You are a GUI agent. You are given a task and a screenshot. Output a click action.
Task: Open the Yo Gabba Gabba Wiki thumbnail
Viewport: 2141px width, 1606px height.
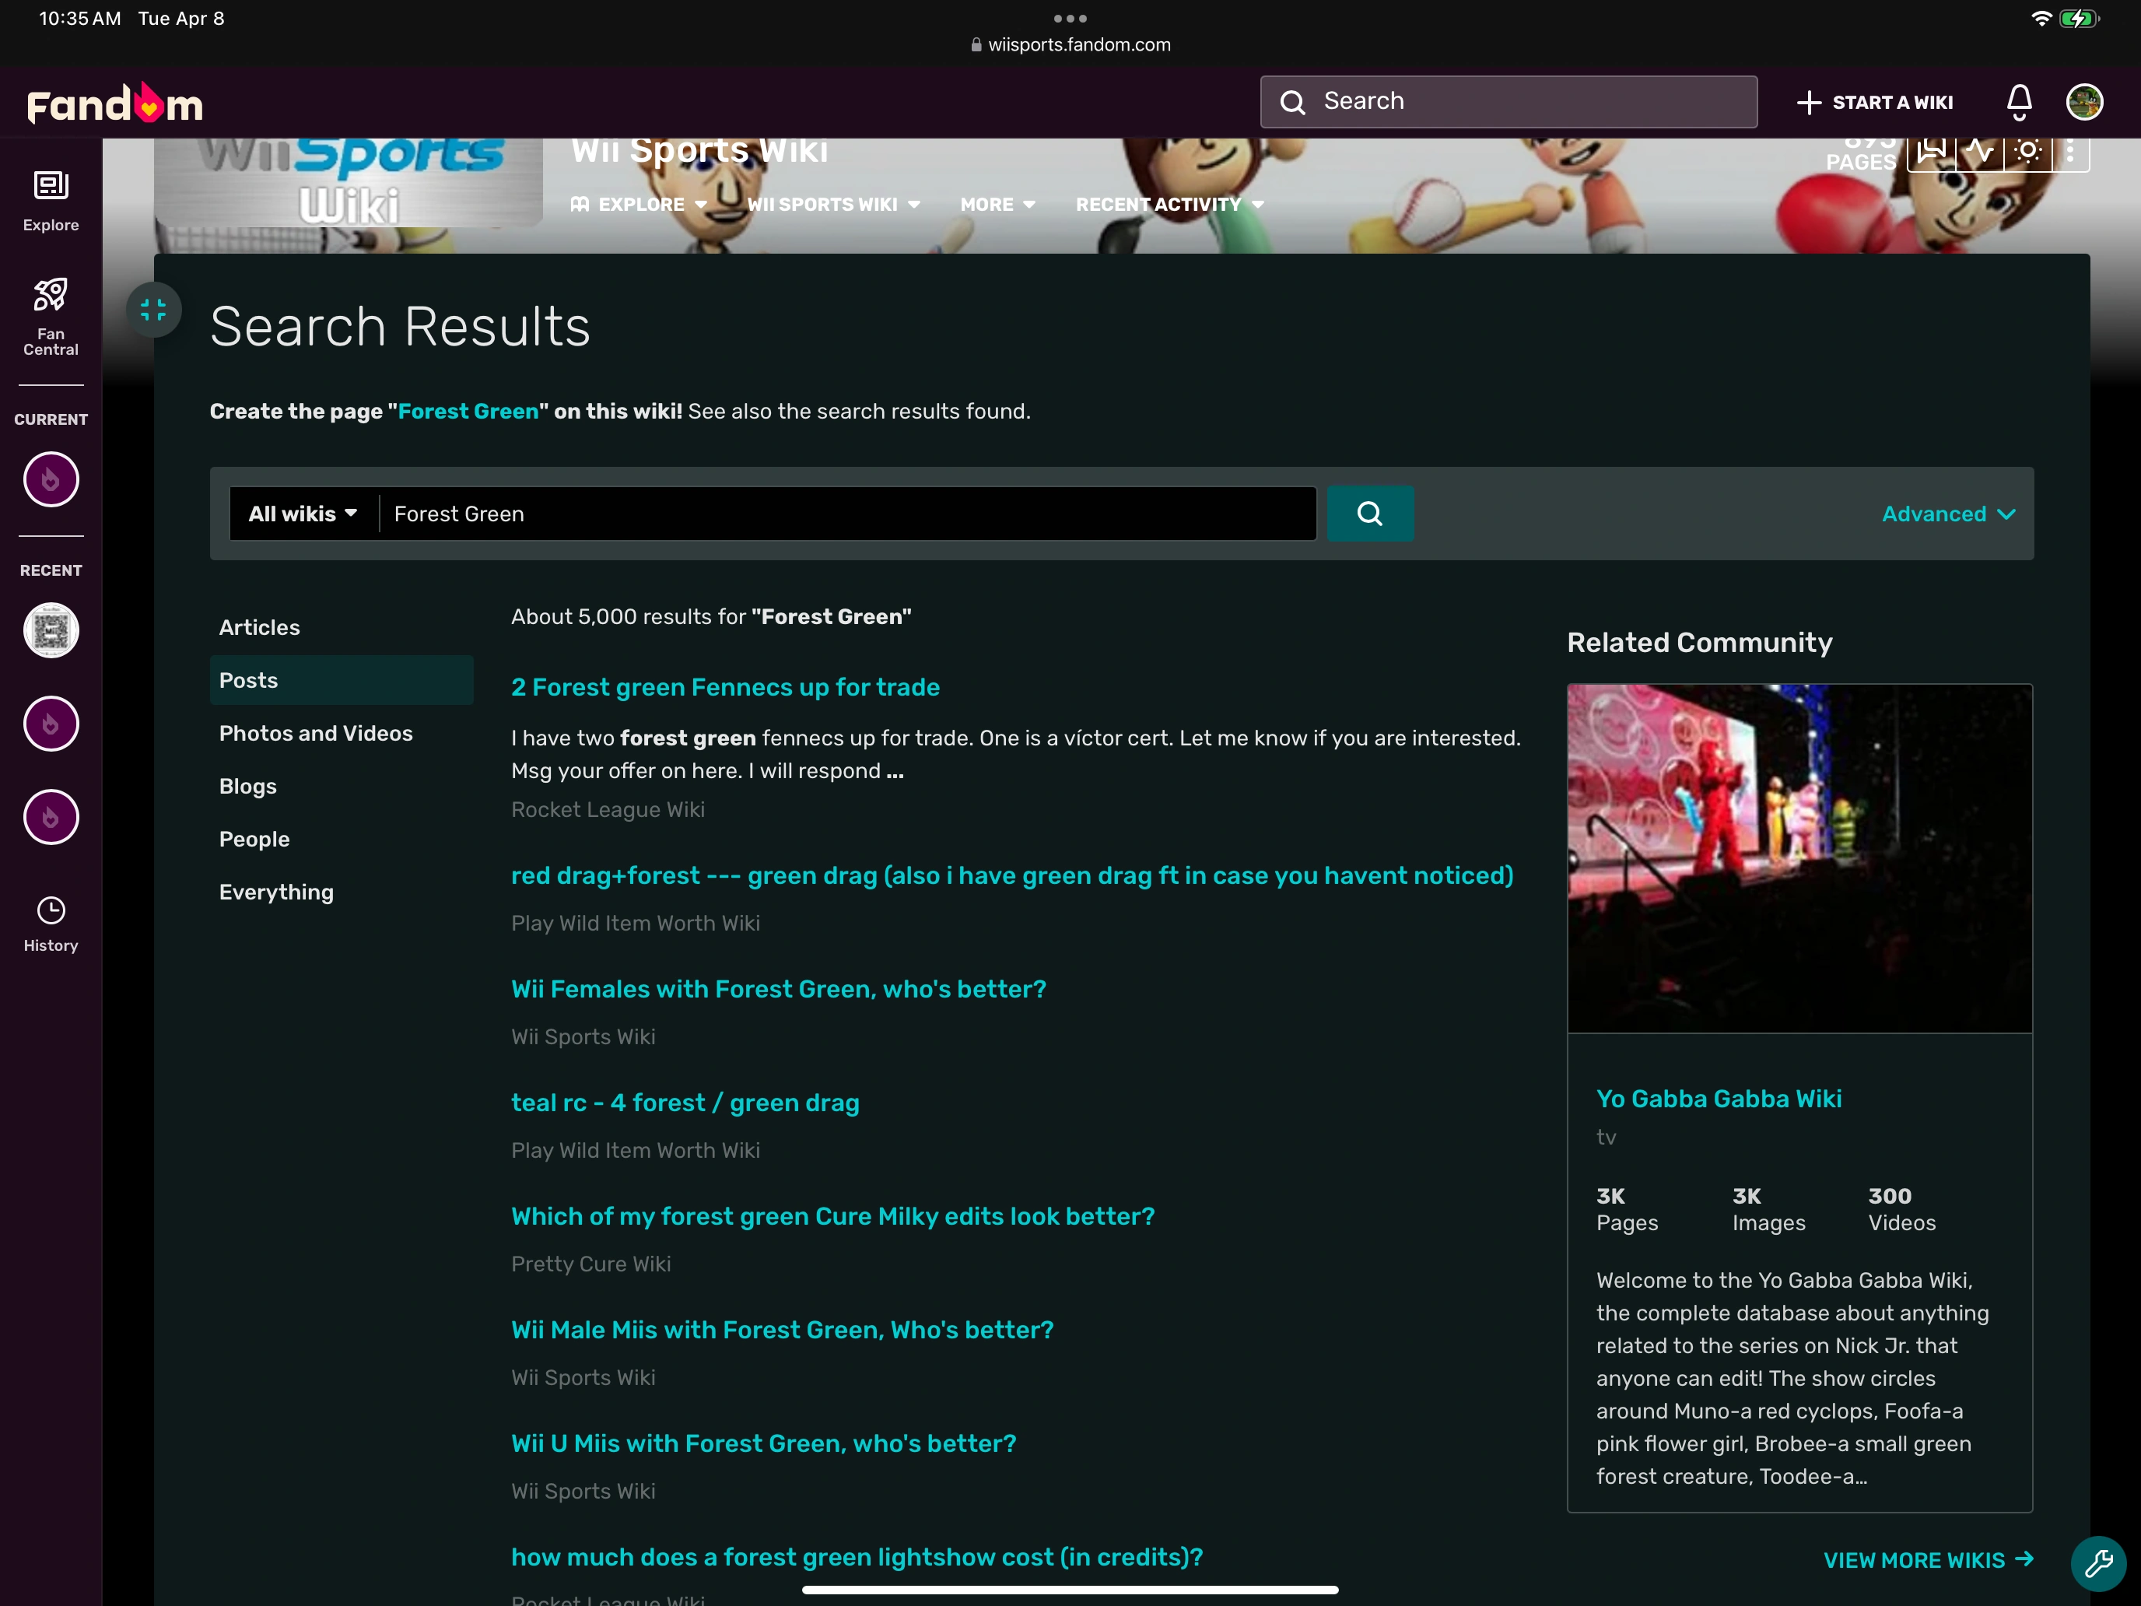[1799, 857]
